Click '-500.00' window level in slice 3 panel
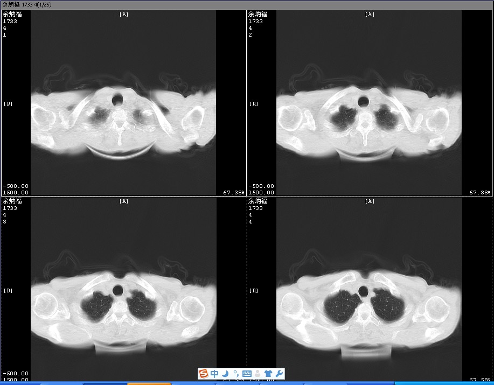The height and width of the screenshot is (385, 494). tap(16, 373)
